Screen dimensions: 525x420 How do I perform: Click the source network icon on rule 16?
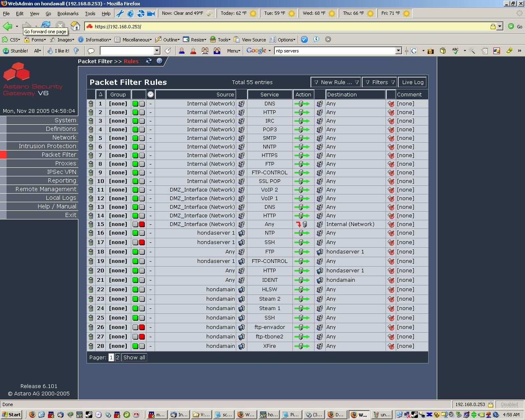pyautogui.click(x=242, y=233)
